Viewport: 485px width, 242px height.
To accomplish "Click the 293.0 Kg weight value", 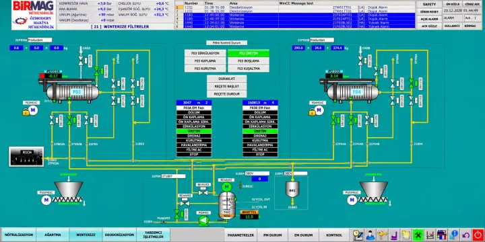I will (x=299, y=48).
